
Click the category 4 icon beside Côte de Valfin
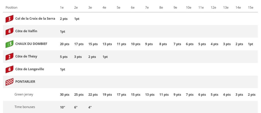[9, 32]
